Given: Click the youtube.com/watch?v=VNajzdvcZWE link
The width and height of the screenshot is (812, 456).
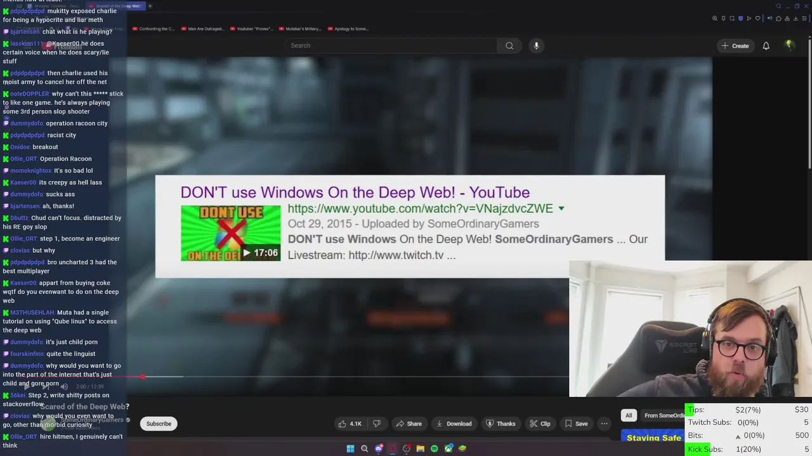Looking at the screenshot, I should tap(421, 208).
